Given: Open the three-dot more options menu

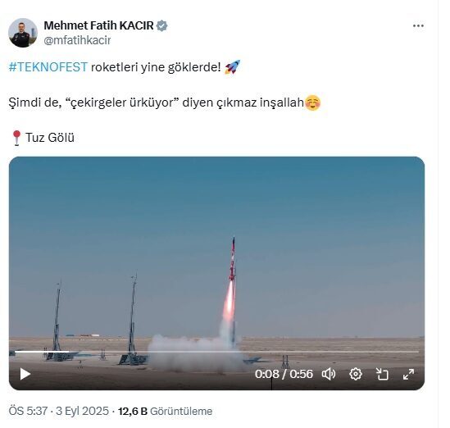Looking at the screenshot, I should pyautogui.click(x=418, y=26).
